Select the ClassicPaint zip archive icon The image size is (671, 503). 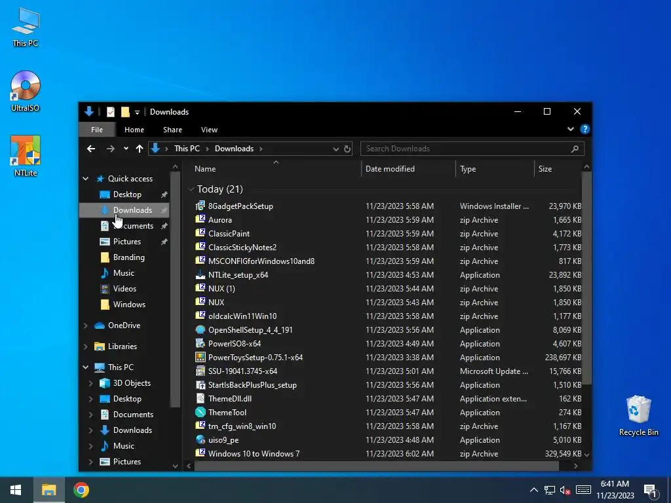(x=201, y=233)
